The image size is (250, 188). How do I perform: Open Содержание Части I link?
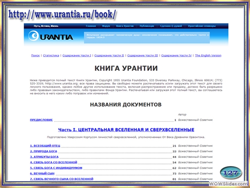(77, 56)
